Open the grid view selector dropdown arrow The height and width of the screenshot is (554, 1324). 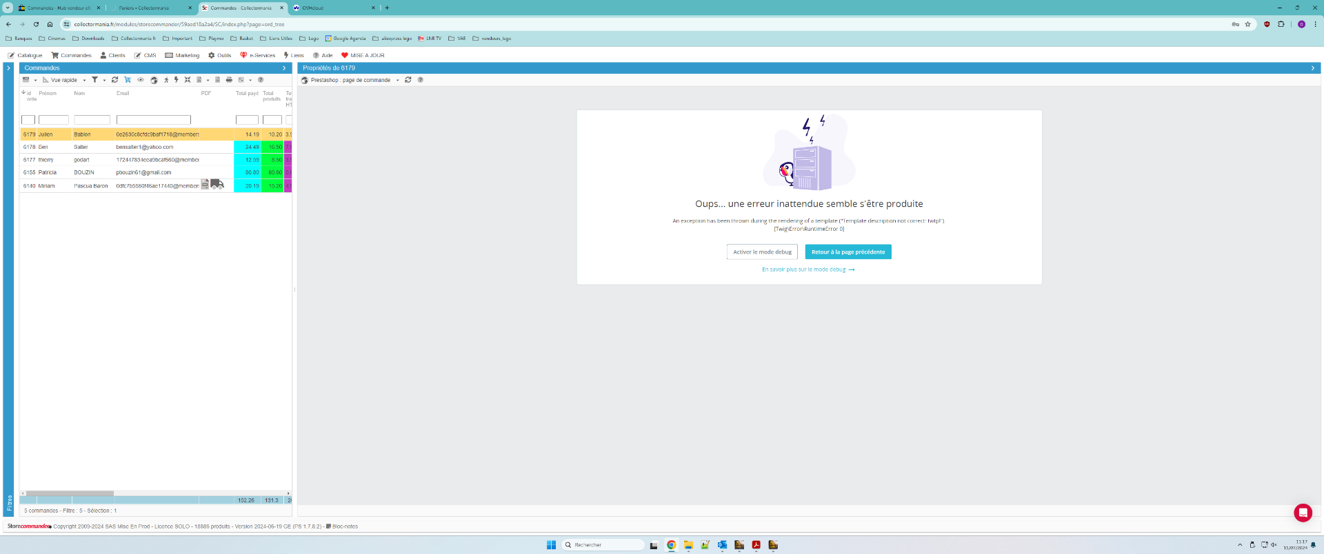point(35,80)
